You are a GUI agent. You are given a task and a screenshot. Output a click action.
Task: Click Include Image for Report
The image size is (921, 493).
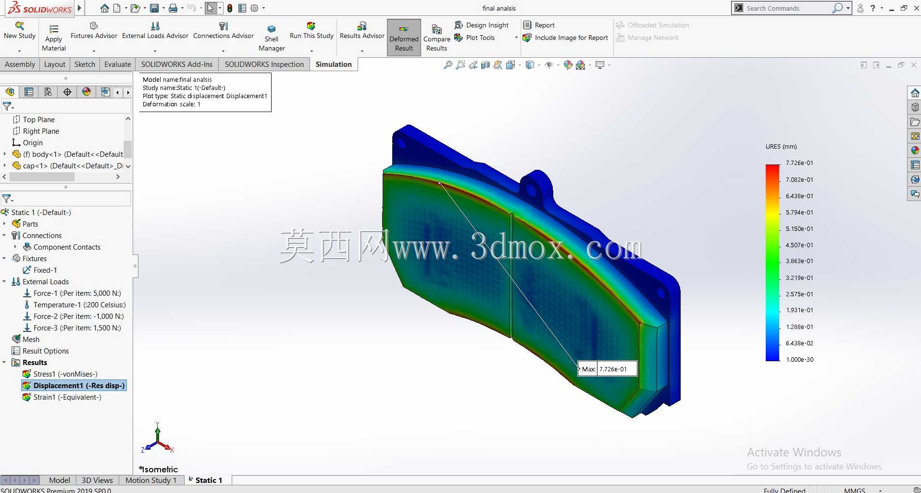[565, 38]
